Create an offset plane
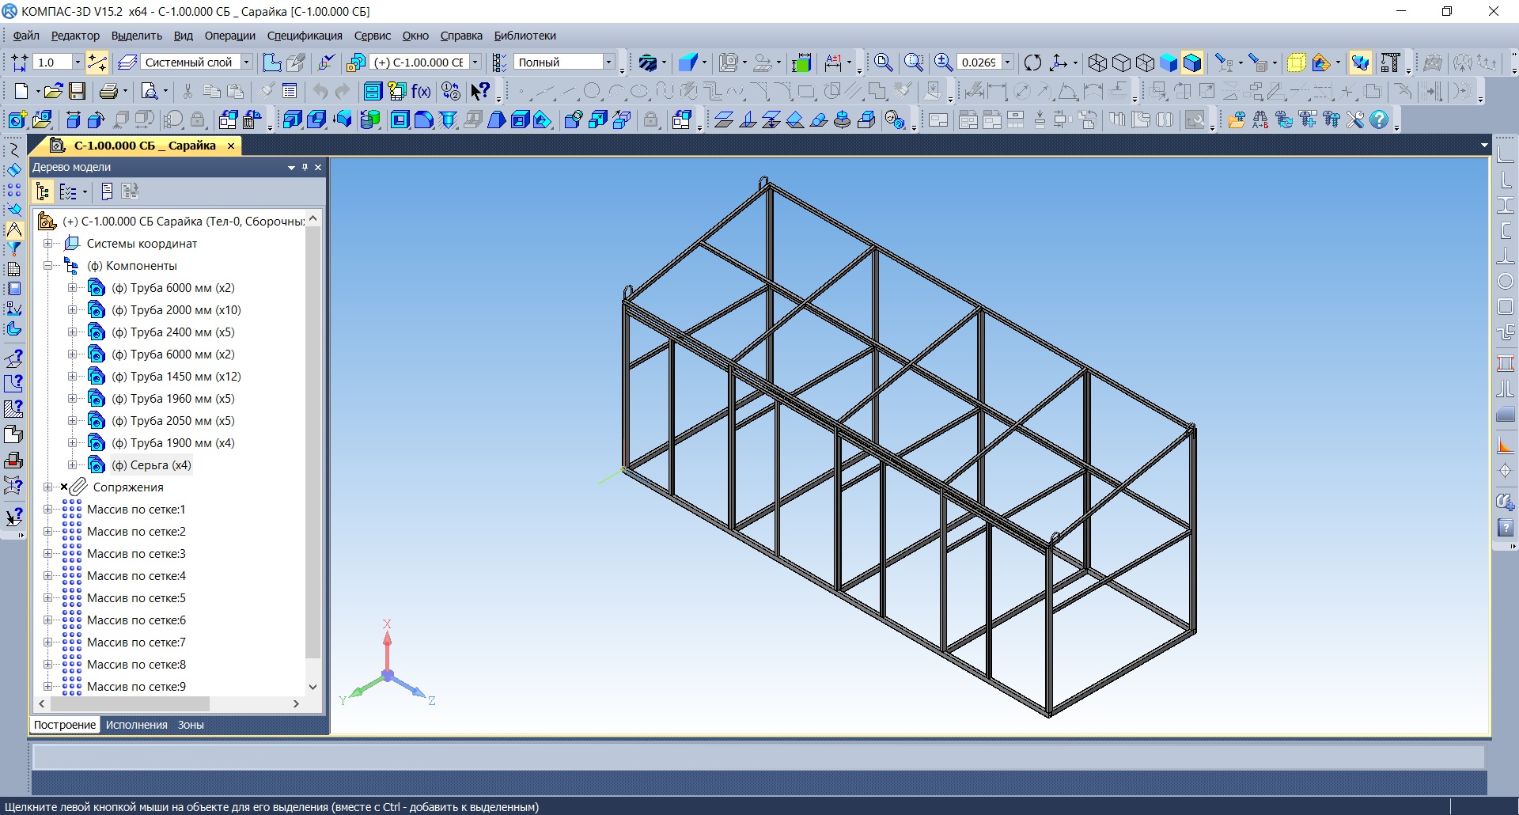The width and height of the screenshot is (1519, 815). [723, 120]
